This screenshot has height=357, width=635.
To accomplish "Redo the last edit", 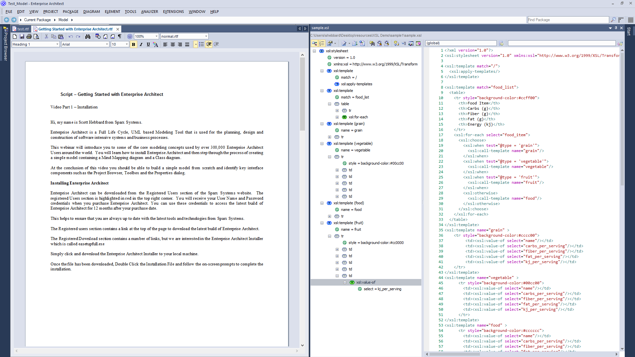I will [78, 36].
